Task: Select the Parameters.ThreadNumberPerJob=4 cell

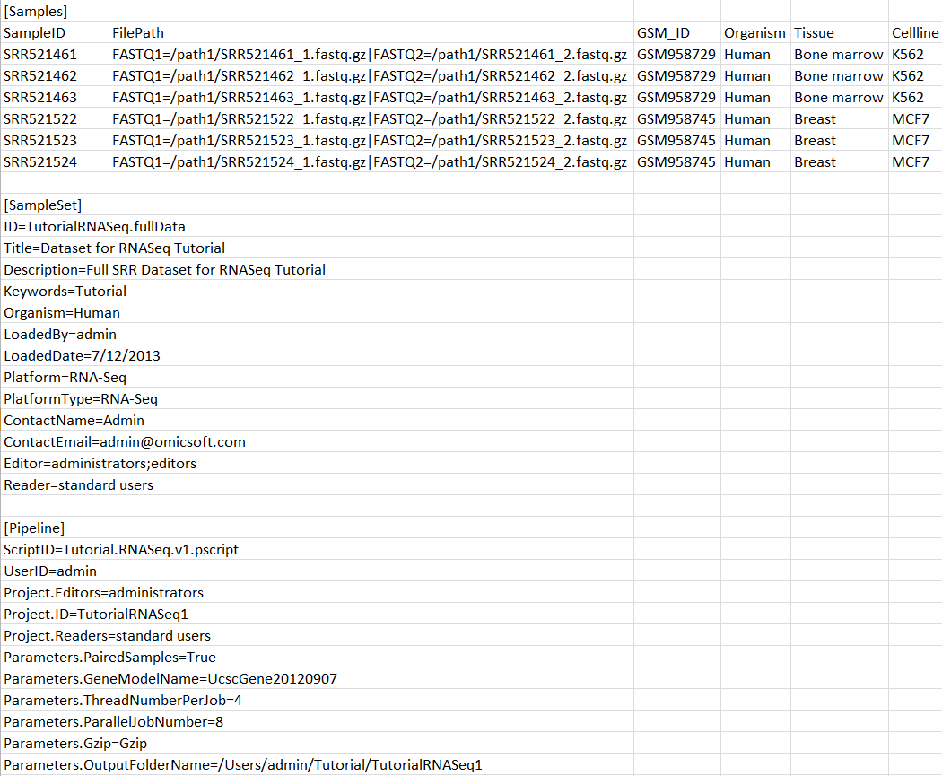Action: (123, 701)
